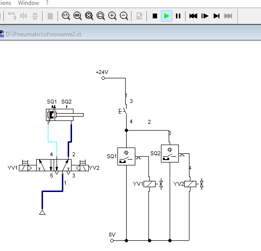Click the single step play icon
Viewport: 261px width, 251px height.
click(205, 16)
